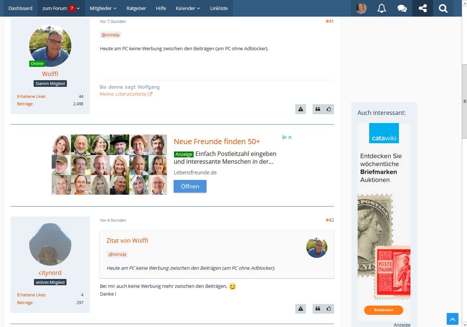Open the Ratgeber menu item
Viewport: 467px width, 327px height.
136,8
